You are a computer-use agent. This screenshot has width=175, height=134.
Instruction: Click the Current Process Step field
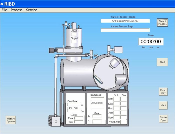(125, 30)
